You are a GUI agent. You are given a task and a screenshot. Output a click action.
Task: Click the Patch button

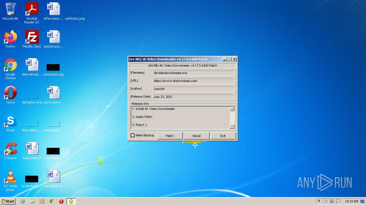170,136
